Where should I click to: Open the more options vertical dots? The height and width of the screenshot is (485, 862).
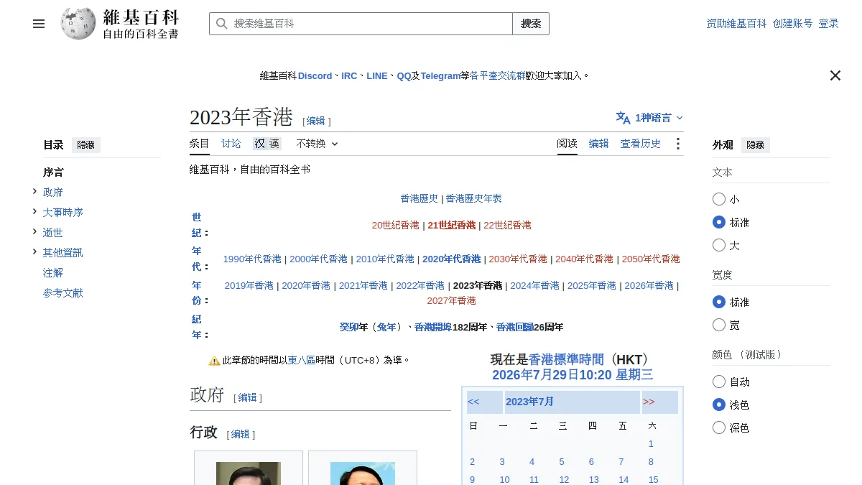click(x=677, y=144)
